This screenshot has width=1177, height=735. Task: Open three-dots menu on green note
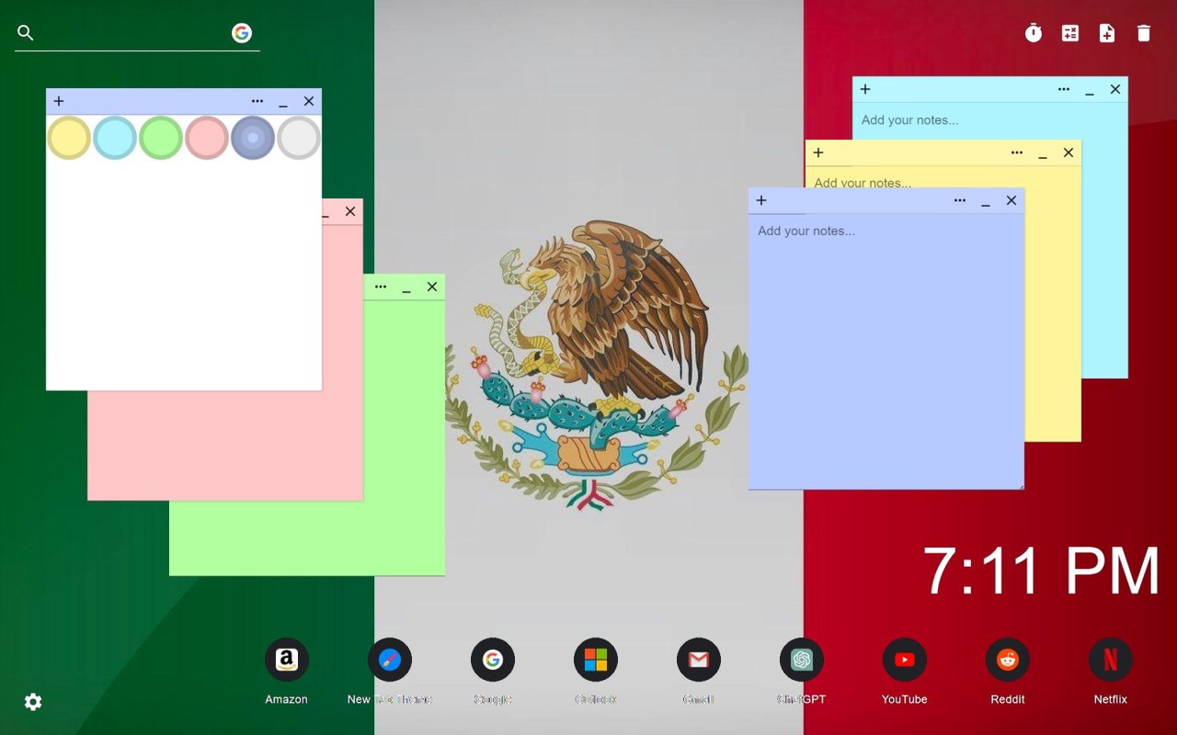pos(381,287)
